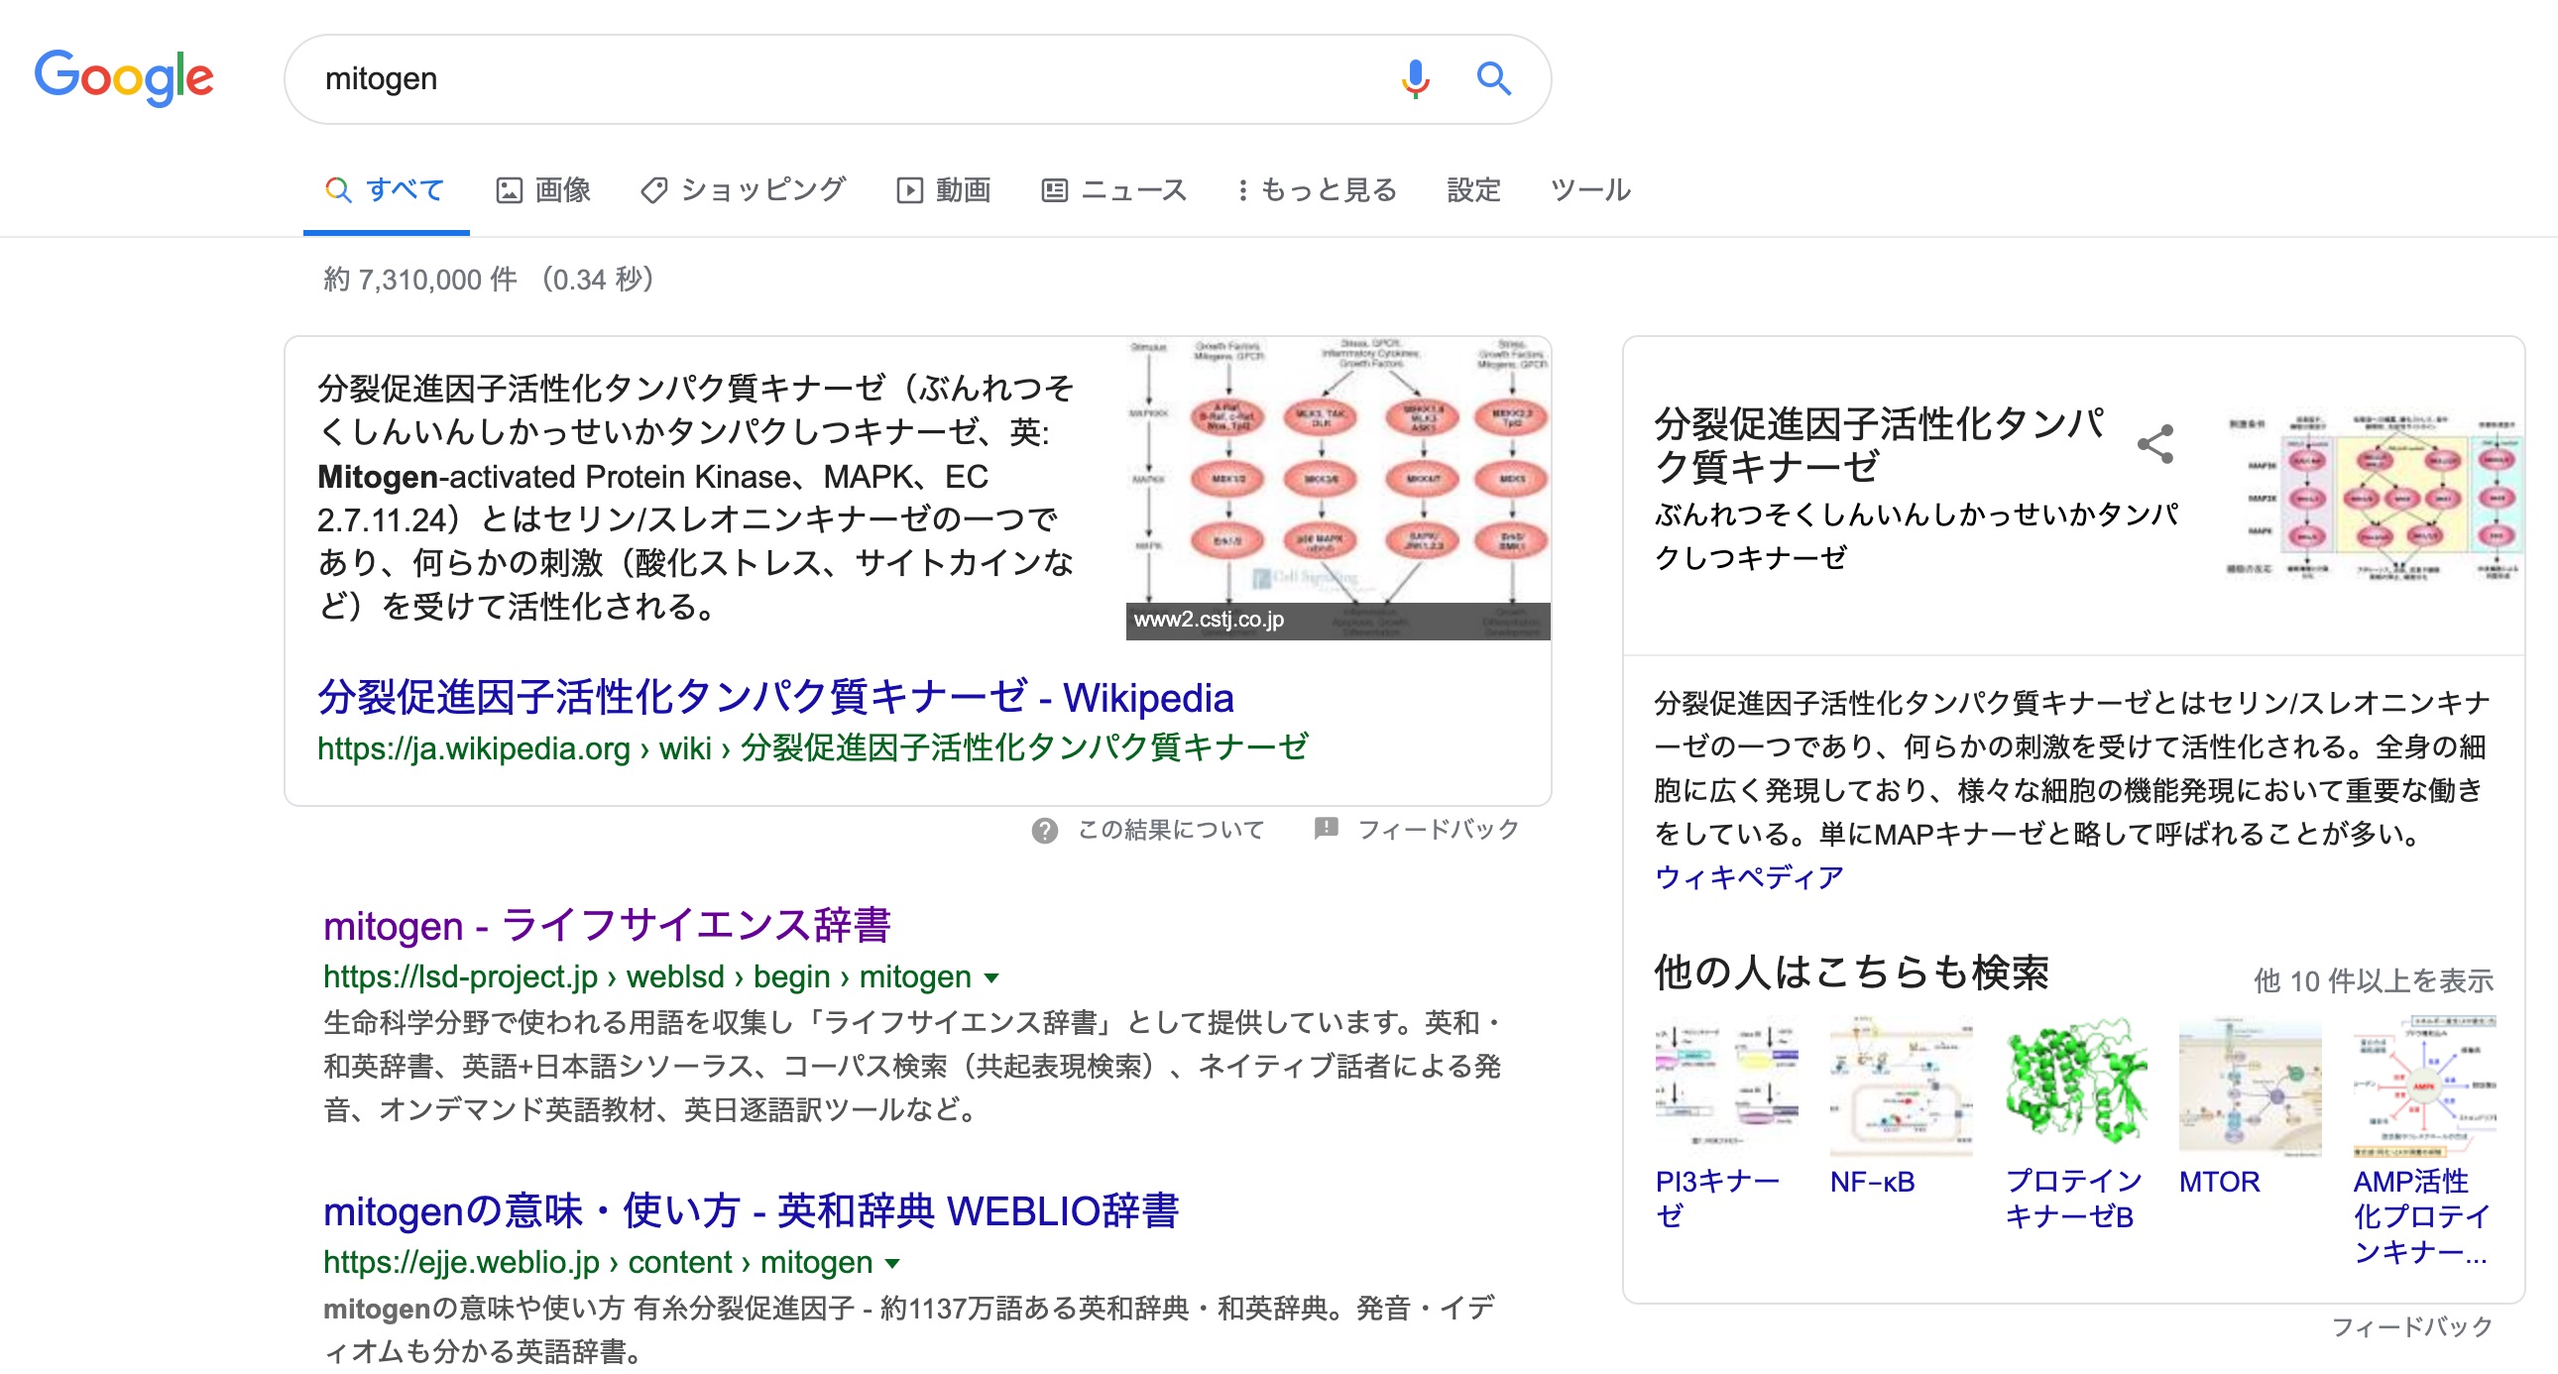Open the Wikipedia result title link
This screenshot has height=1374, width=2558.
point(774,698)
